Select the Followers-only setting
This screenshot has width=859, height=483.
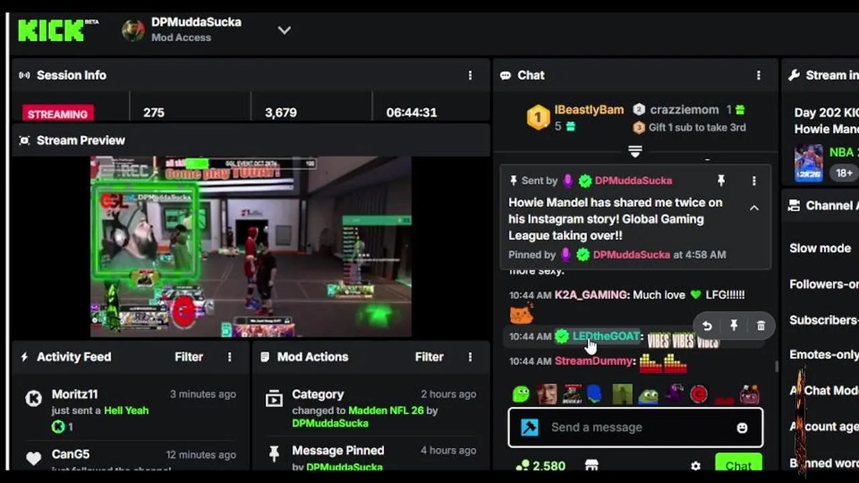824,284
